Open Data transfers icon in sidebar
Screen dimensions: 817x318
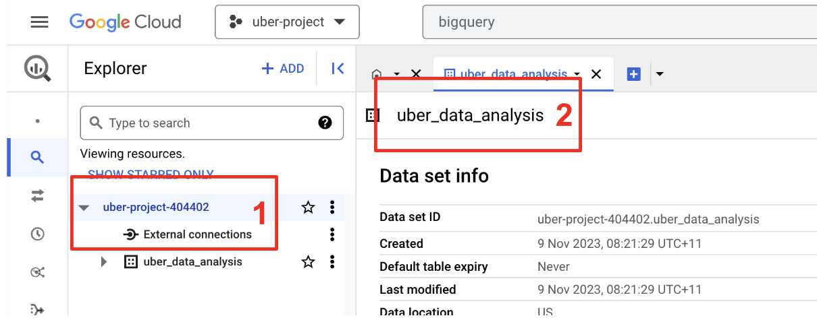coord(37,195)
